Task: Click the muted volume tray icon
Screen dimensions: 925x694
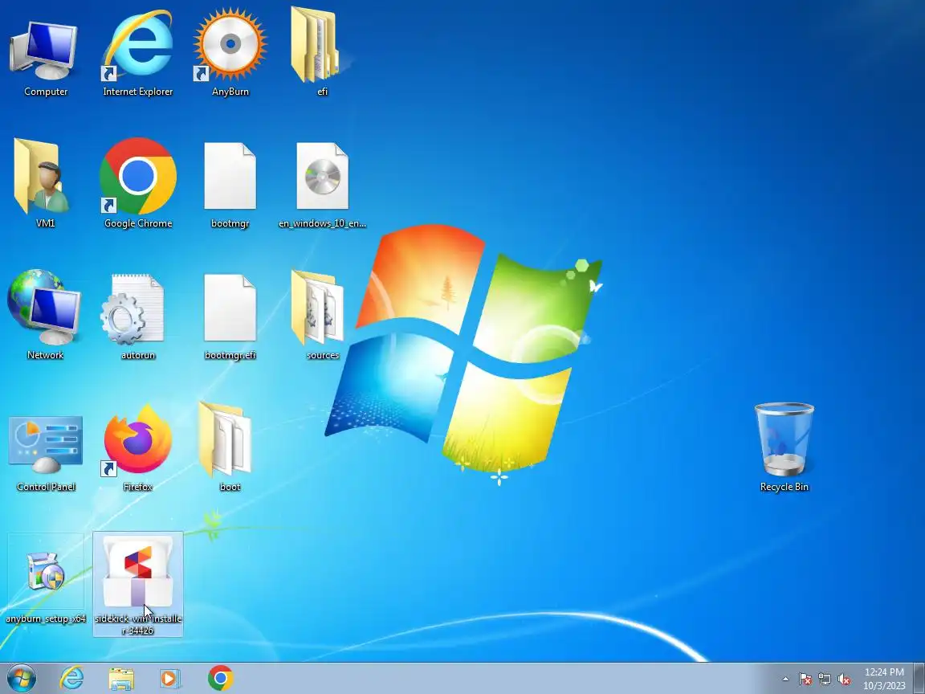Action: [844, 680]
